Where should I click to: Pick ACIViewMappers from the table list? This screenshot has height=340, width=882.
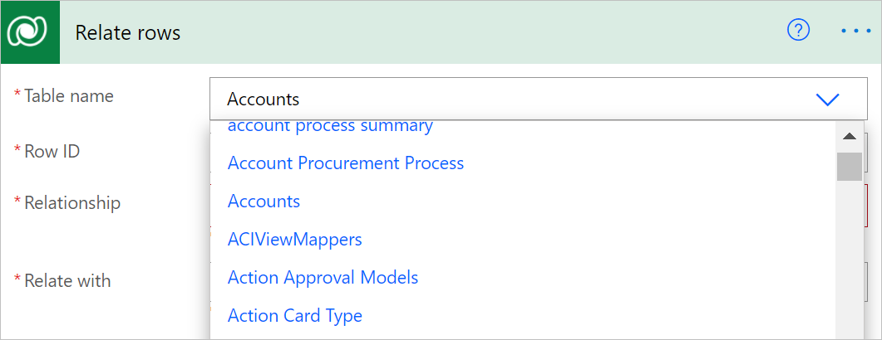click(x=295, y=240)
